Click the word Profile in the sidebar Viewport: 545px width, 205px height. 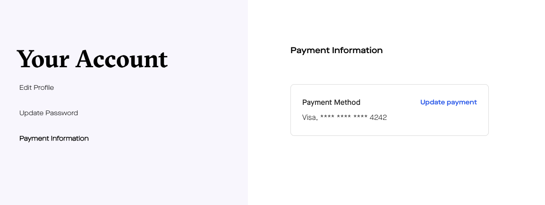43,87
